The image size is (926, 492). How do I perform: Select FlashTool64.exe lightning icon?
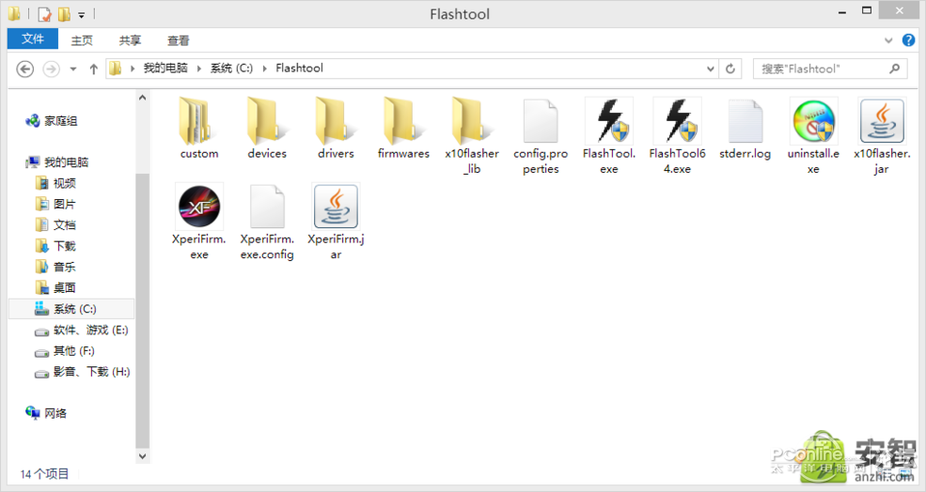click(x=678, y=121)
